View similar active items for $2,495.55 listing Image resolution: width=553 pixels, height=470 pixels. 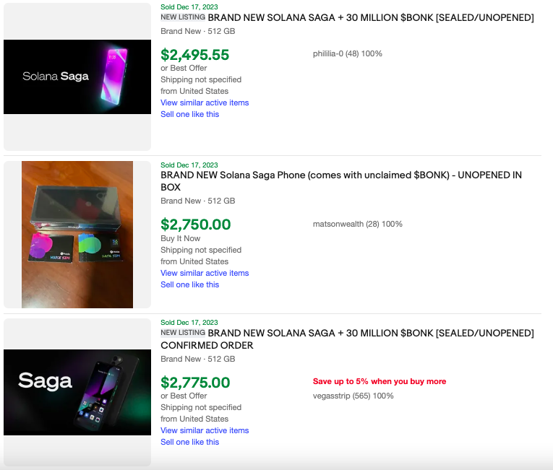205,103
